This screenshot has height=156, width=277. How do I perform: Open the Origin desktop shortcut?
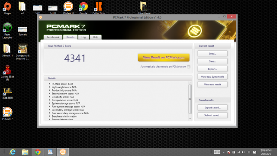pyautogui.click(x=7, y=8)
